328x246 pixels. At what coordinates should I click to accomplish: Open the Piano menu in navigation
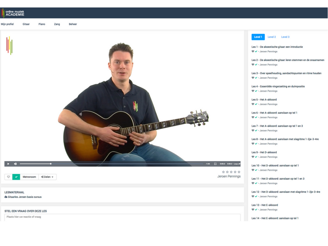[x=42, y=24]
